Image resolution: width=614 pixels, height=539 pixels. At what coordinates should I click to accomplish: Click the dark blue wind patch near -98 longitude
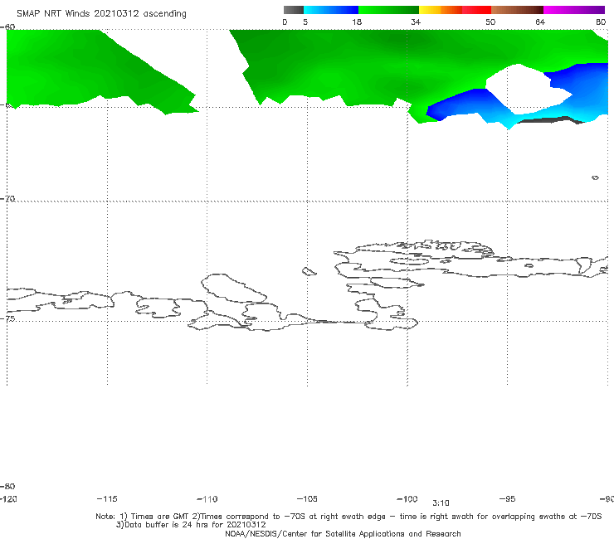[462, 104]
